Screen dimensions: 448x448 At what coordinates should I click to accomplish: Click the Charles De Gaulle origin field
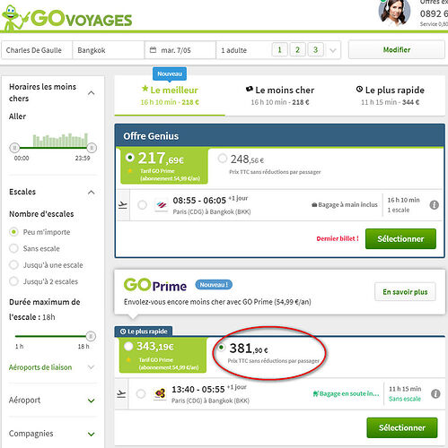[37, 50]
